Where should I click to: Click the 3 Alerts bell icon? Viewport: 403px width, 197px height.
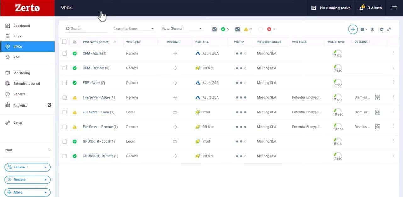tap(362, 8)
